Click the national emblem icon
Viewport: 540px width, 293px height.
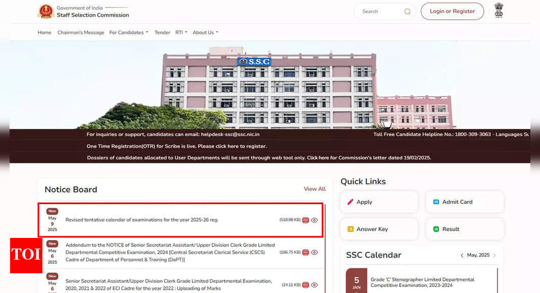(499, 10)
